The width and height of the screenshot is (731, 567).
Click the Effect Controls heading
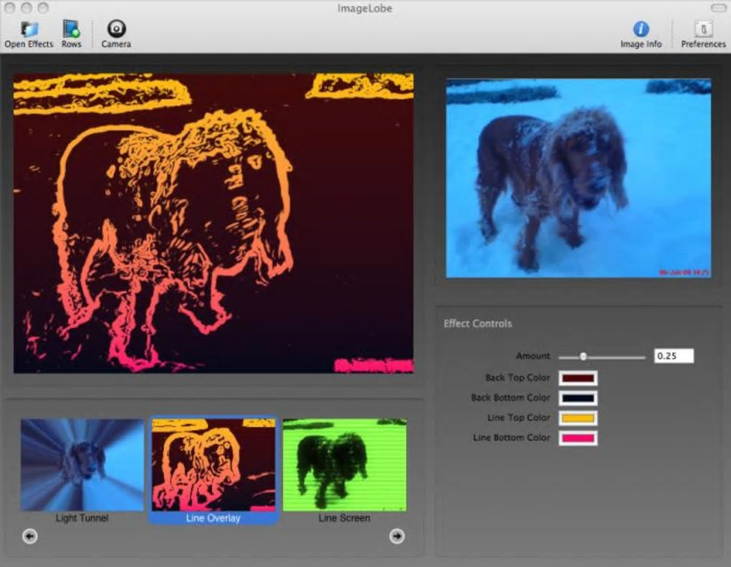click(x=478, y=323)
